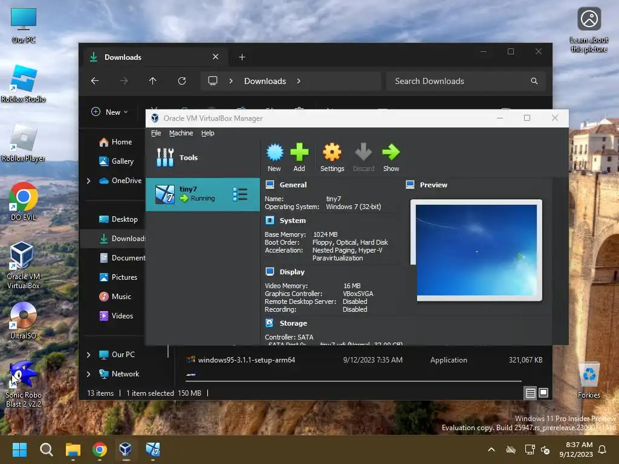Image resolution: width=619 pixels, height=464 pixels.
Task: Switch File Explorer to details view
Action: click(x=531, y=393)
